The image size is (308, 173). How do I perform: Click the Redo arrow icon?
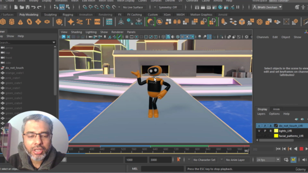[x=39, y=7]
